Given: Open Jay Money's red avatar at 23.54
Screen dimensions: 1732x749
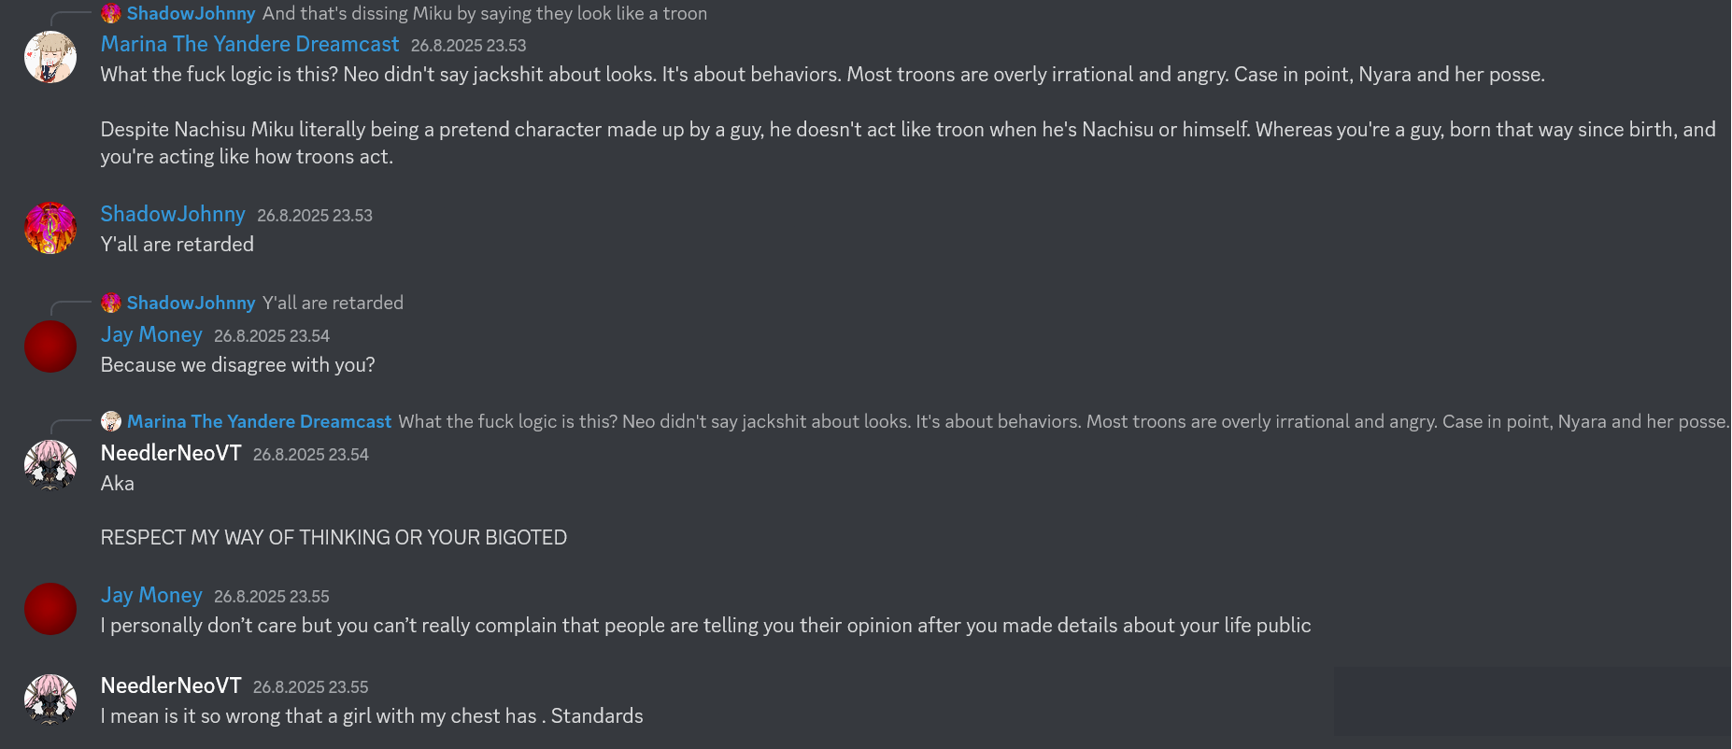Looking at the screenshot, I should pos(50,346).
